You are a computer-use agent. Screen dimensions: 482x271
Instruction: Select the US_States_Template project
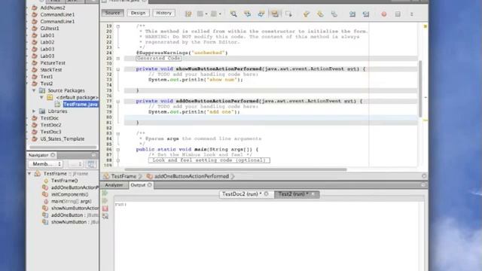63,139
